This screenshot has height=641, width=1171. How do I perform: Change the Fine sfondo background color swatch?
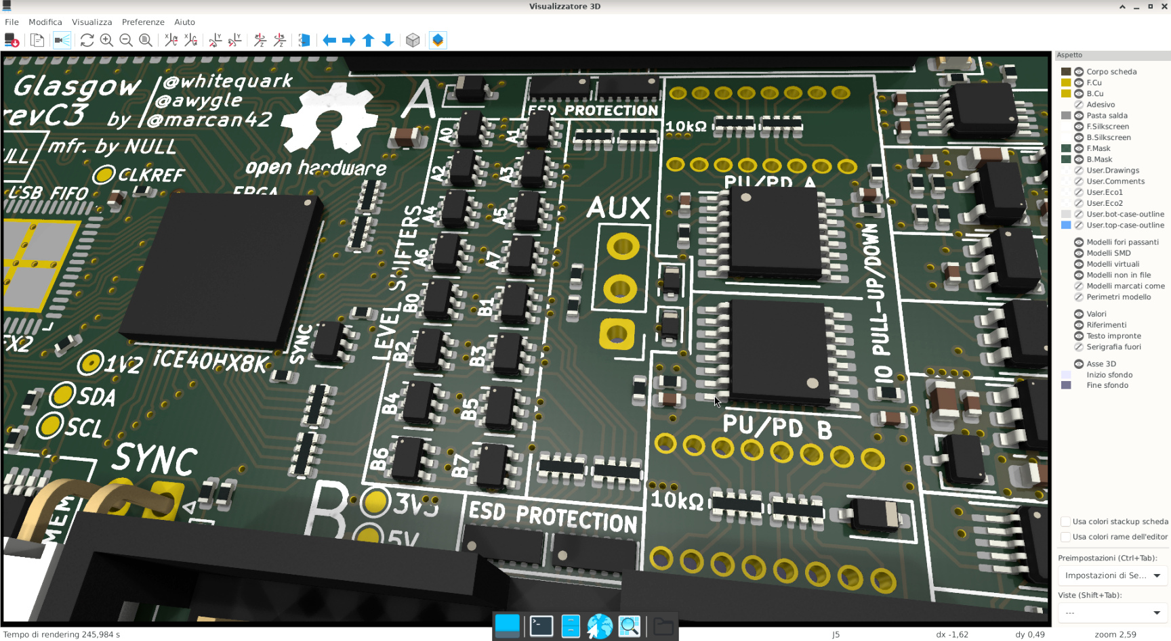point(1066,385)
